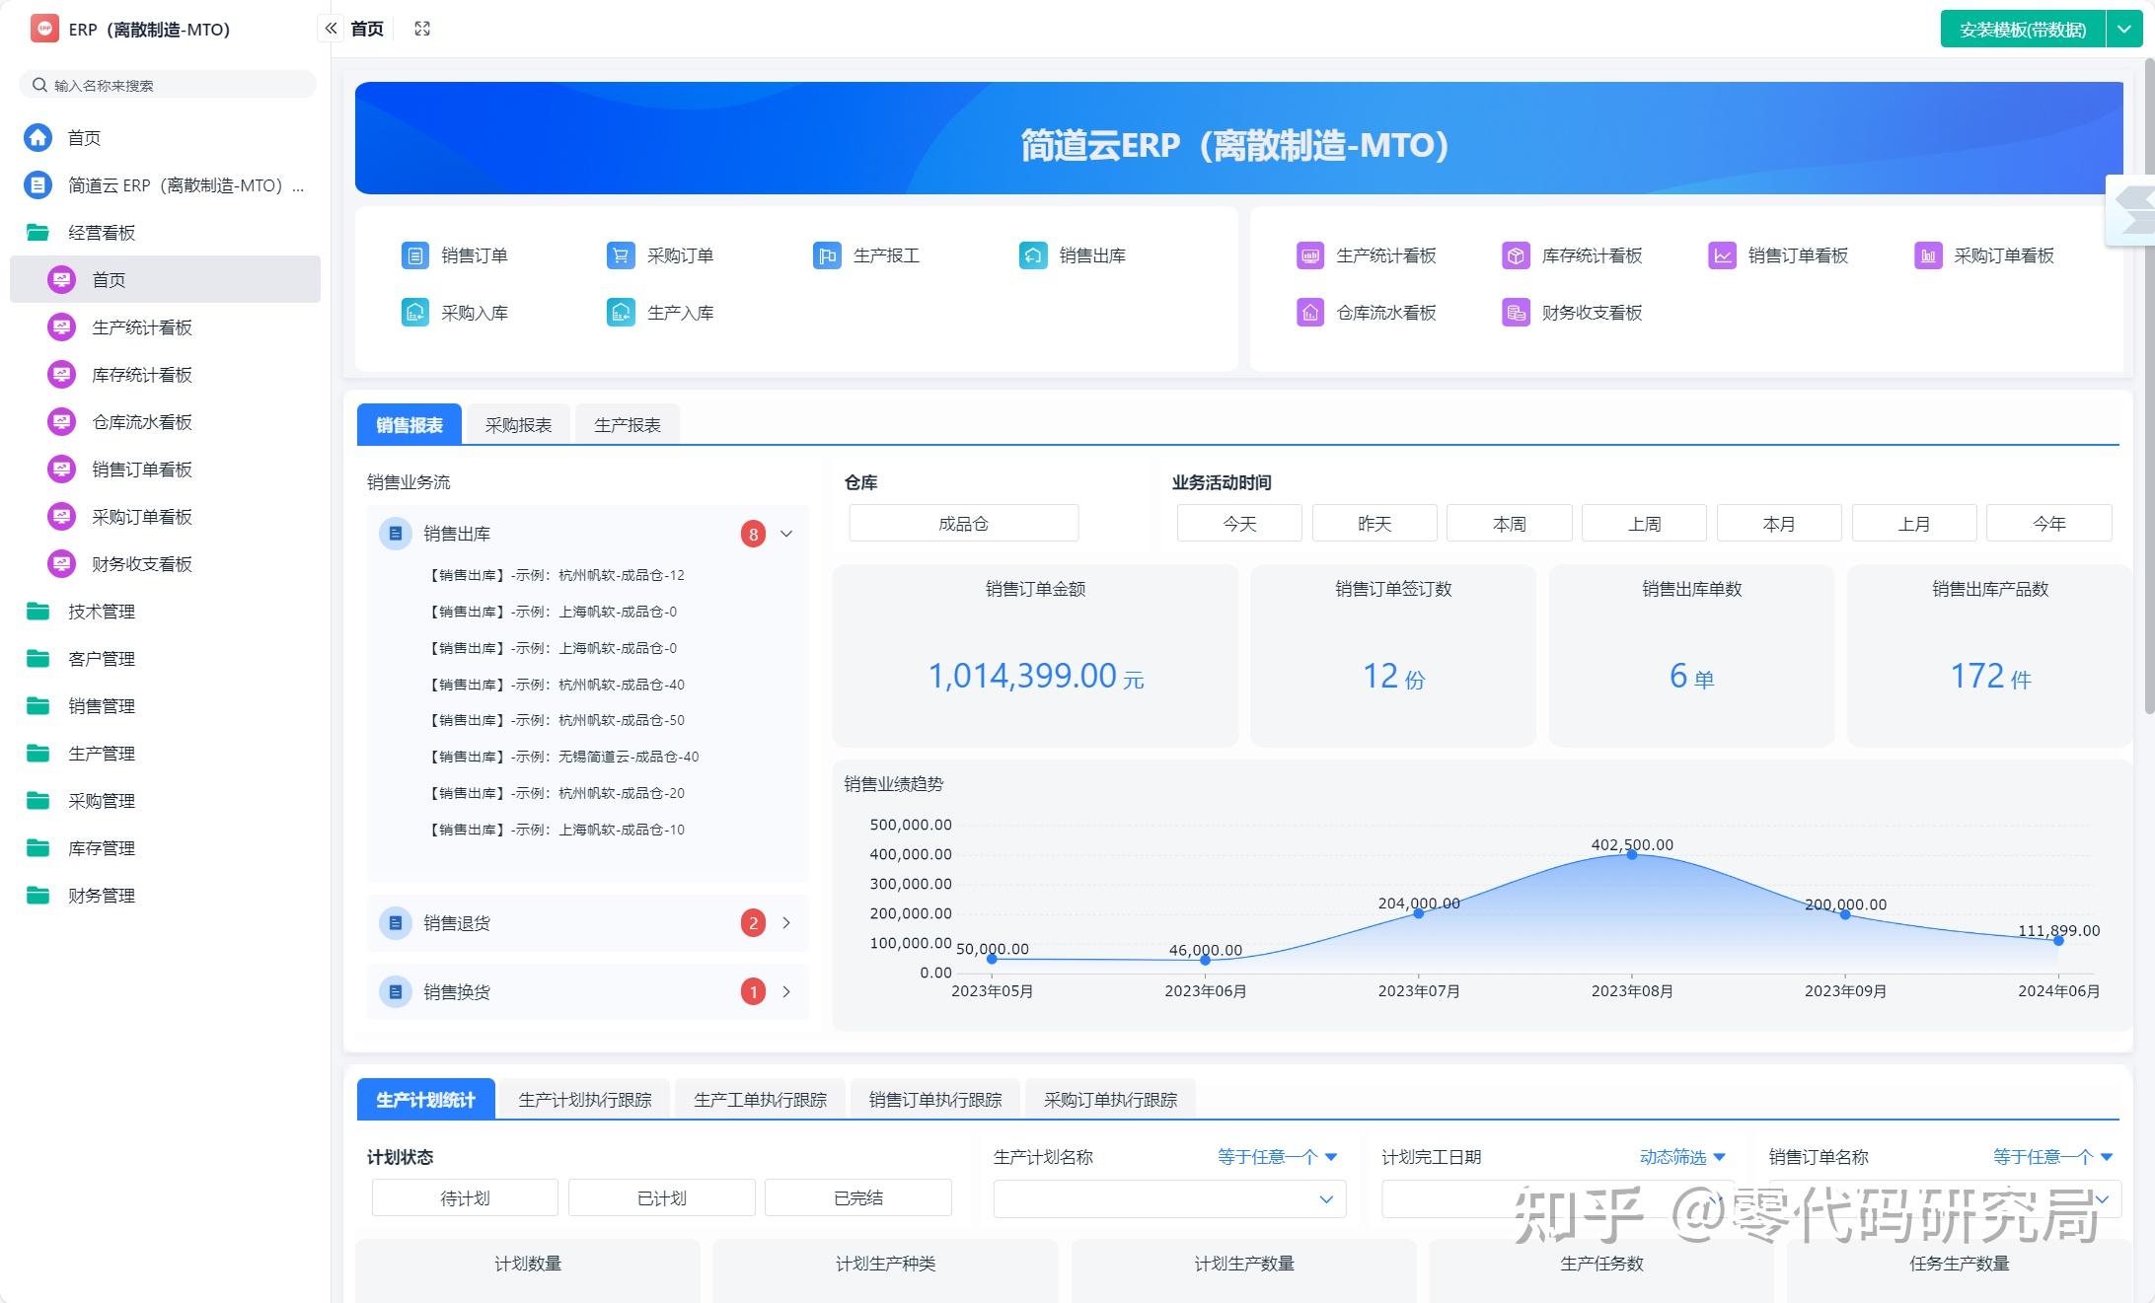Click the 生产报工 icon
This screenshot has height=1303, width=2155.
[827, 254]
